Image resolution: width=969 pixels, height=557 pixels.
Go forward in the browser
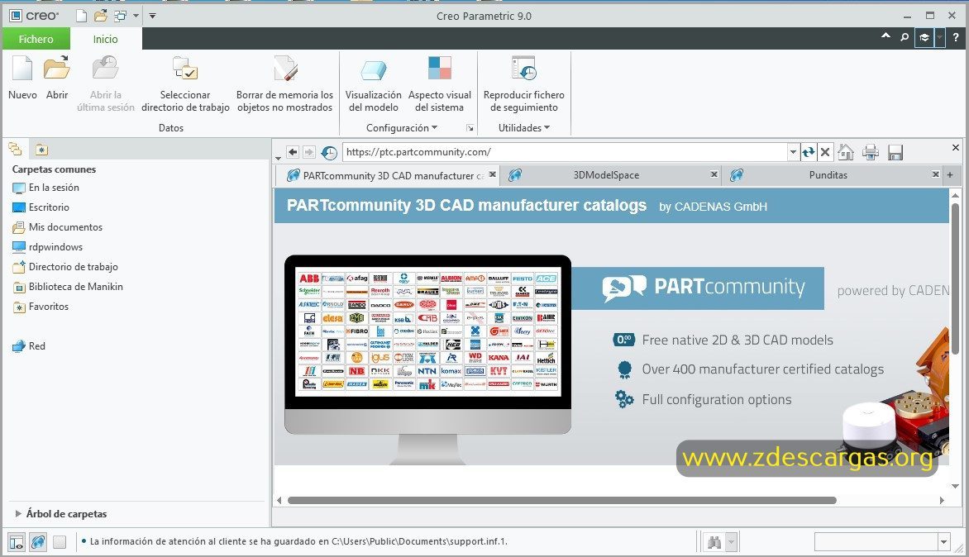pyautogui.click(x=309, y=152)
